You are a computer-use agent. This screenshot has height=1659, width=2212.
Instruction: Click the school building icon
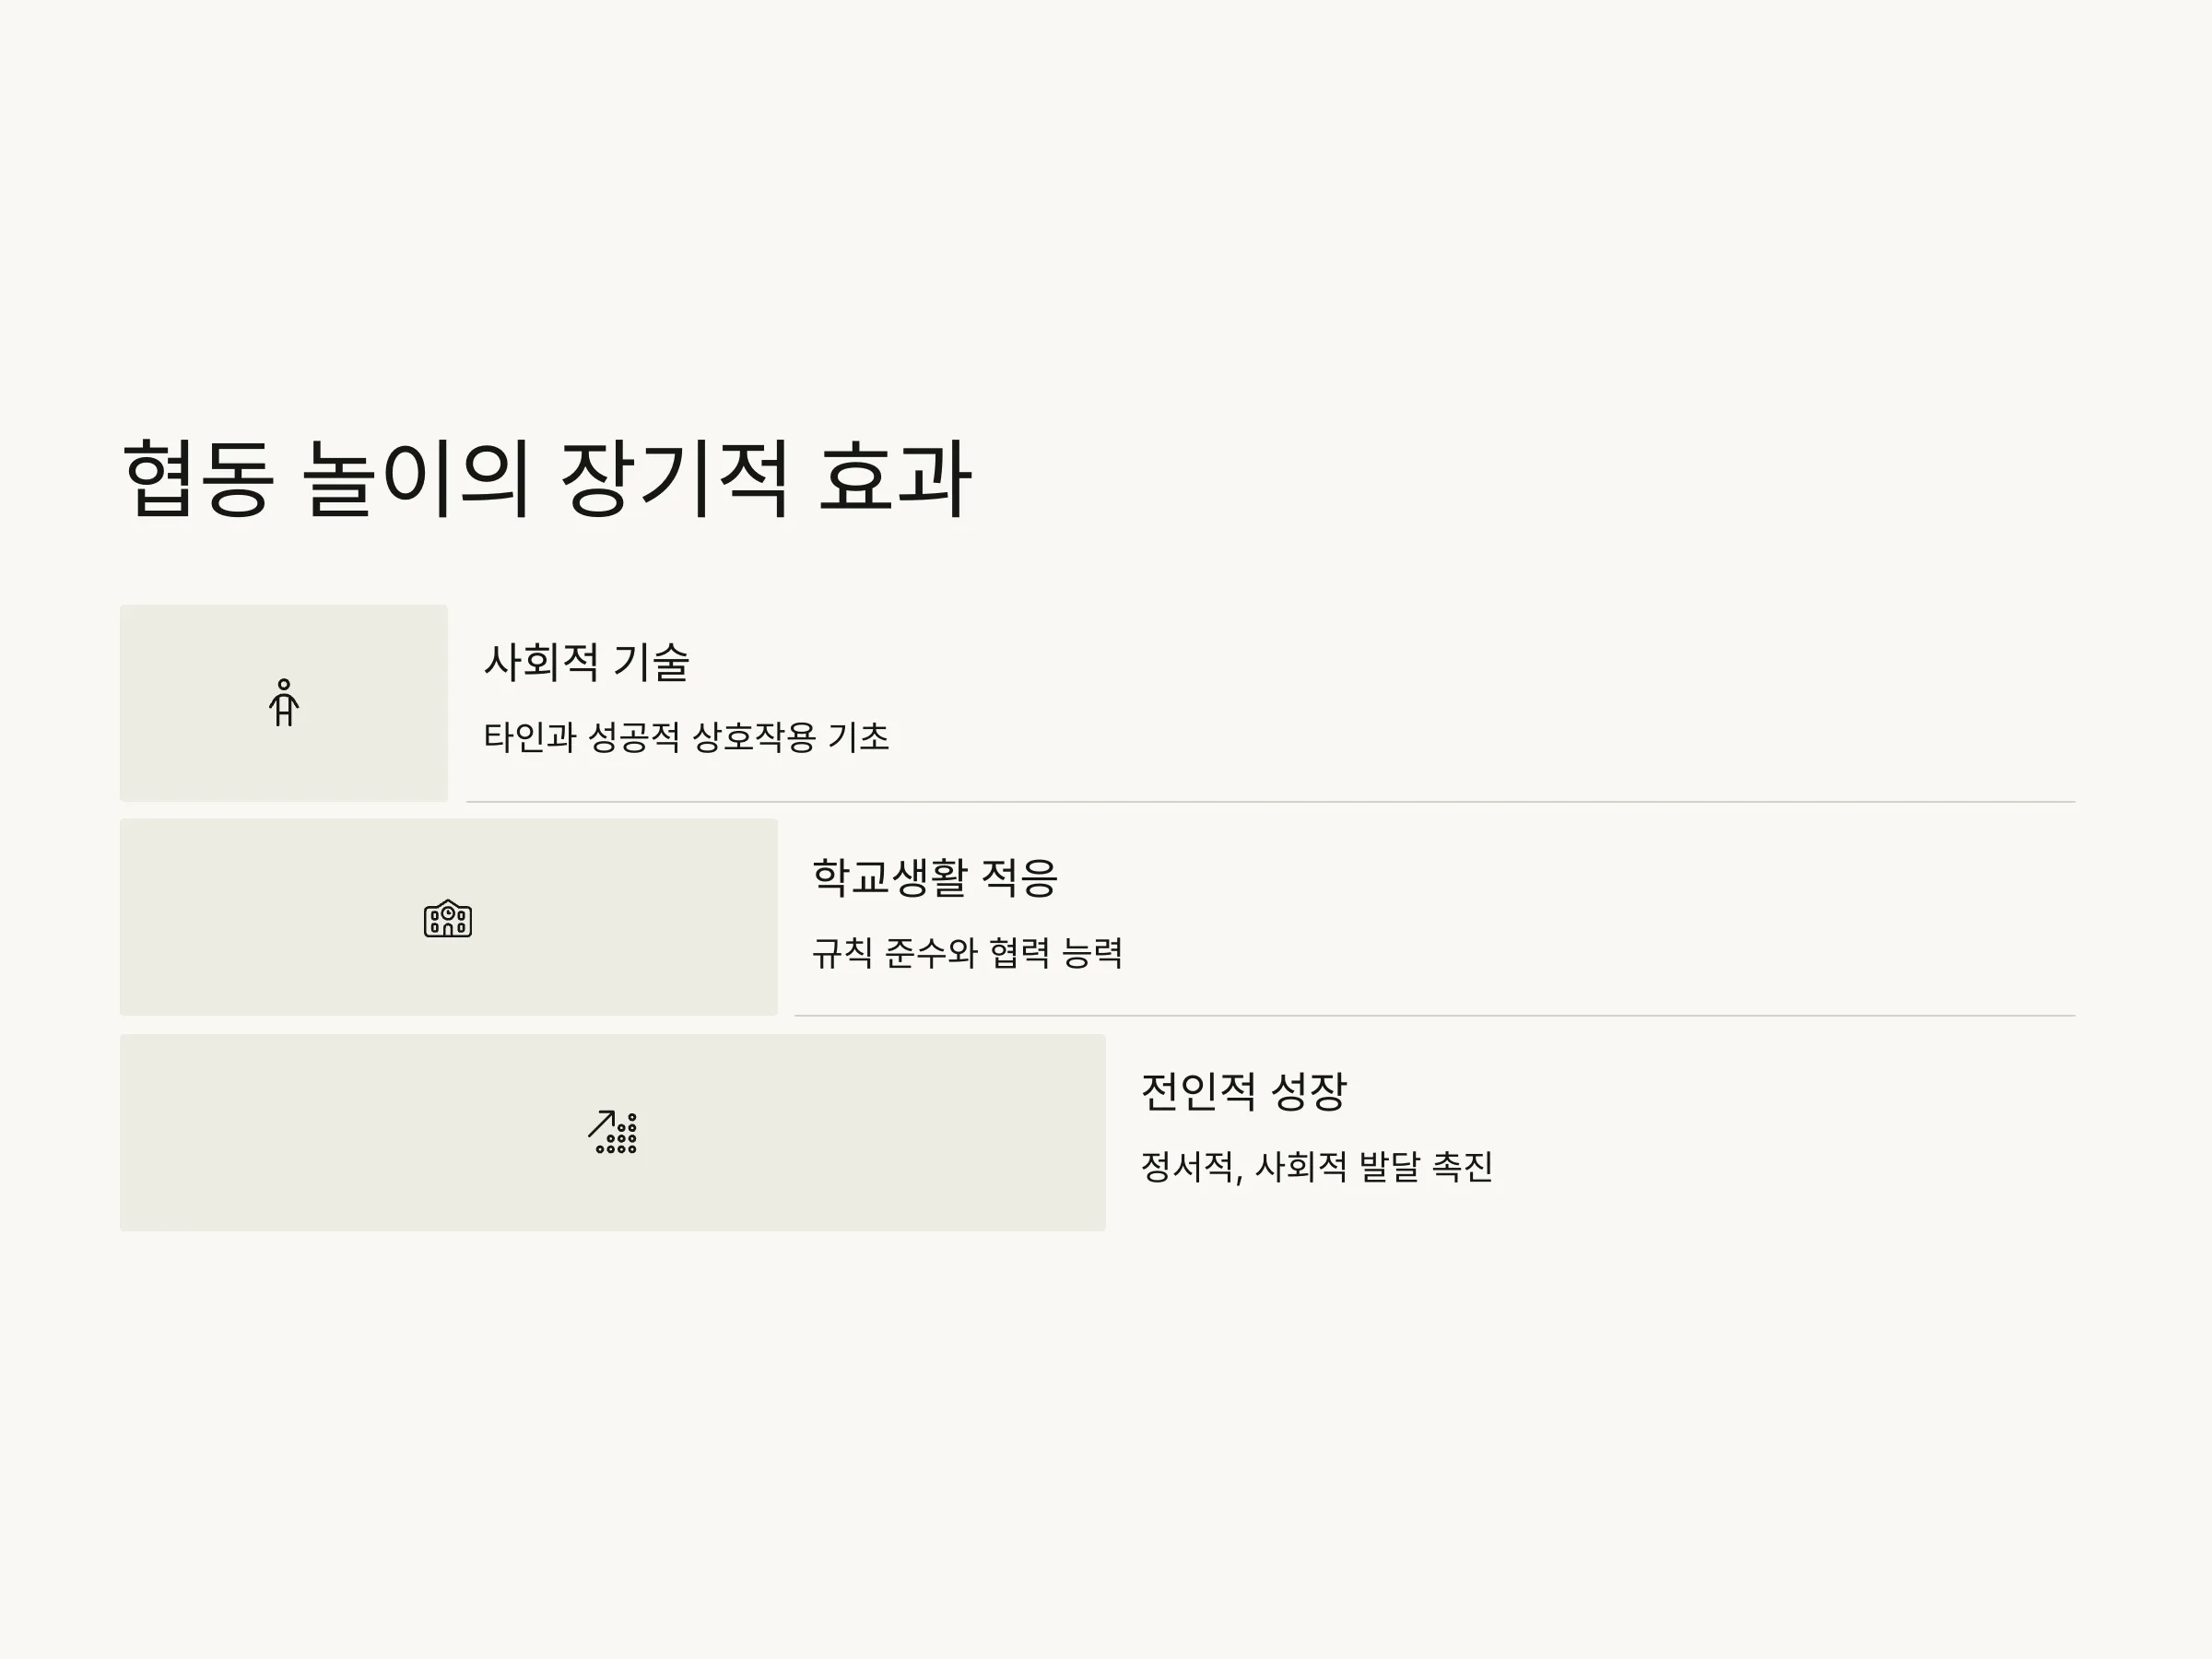(448, 918)
